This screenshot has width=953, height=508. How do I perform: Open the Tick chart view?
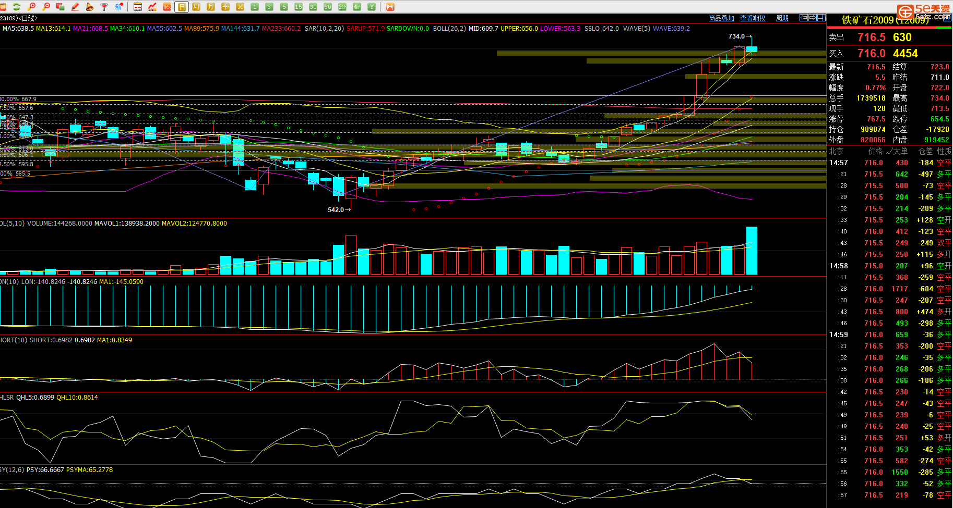[x=167, y=7]
